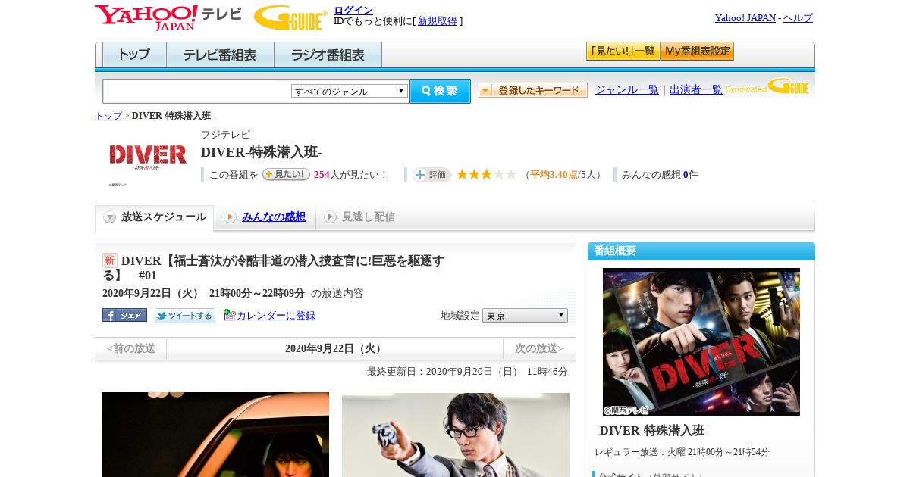Switch to the トップ tab
Image resolution: width=910 pixels, height=477 pixels.
point(134,55)
